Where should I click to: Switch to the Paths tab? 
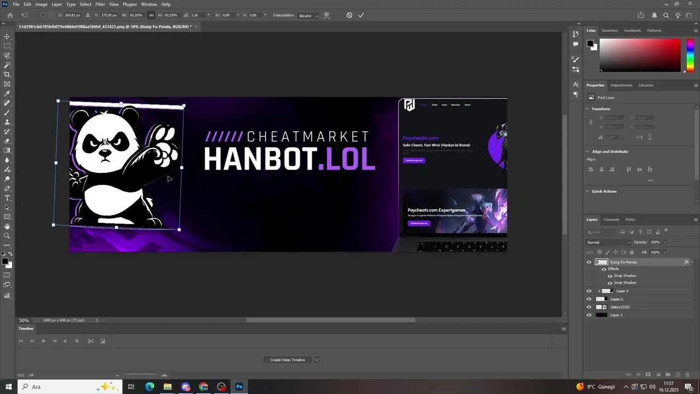coord(630,219)
